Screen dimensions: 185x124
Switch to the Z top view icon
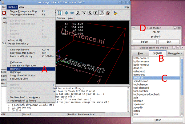point(78,13)
